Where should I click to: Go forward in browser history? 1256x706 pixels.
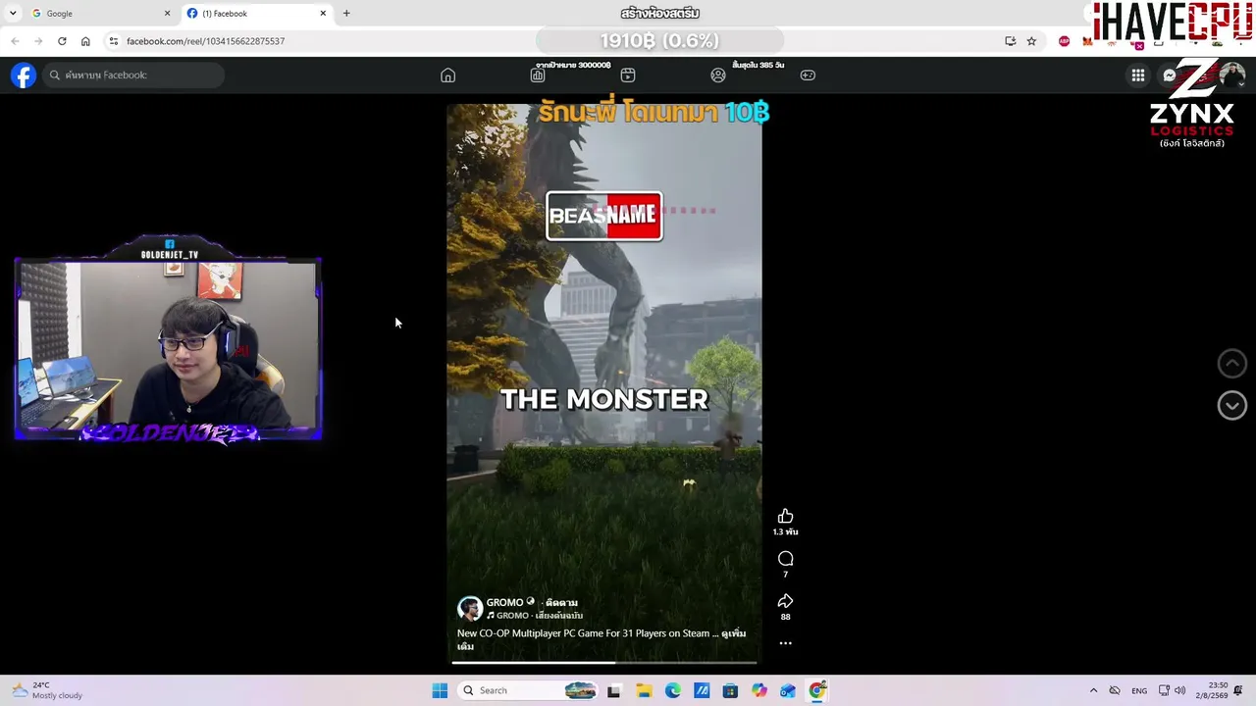point(38,41)
